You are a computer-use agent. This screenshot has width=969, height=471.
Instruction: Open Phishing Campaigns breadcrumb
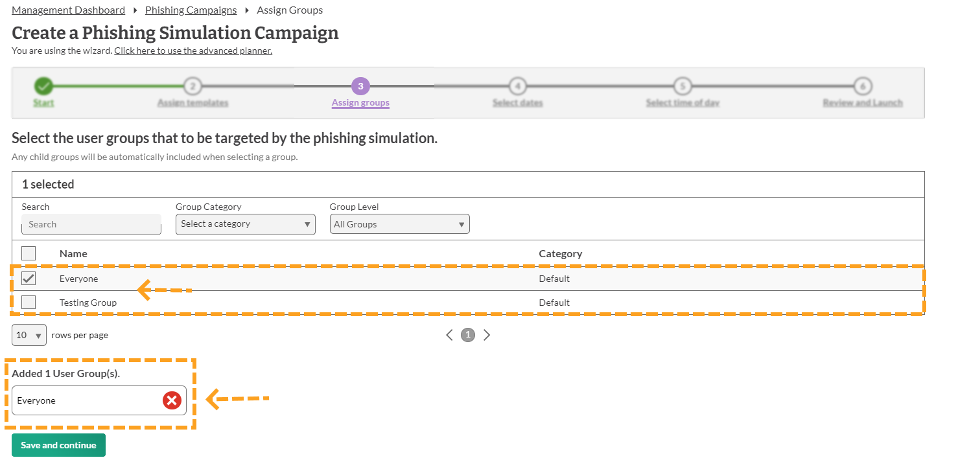click(x=191, y=10)
